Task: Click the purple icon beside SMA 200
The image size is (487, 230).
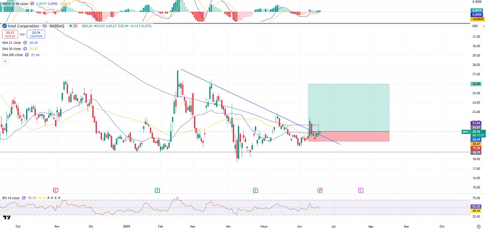Action: coord(27,55)
